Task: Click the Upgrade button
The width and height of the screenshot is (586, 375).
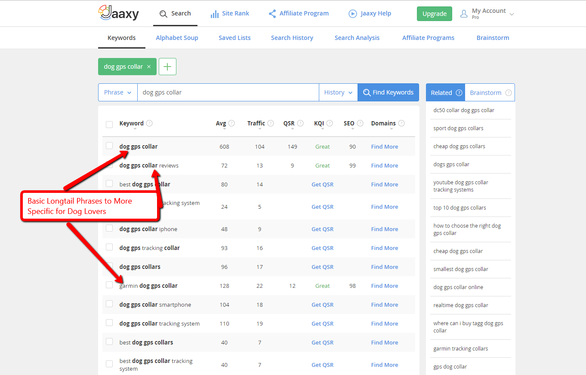Action: [435, 14]
